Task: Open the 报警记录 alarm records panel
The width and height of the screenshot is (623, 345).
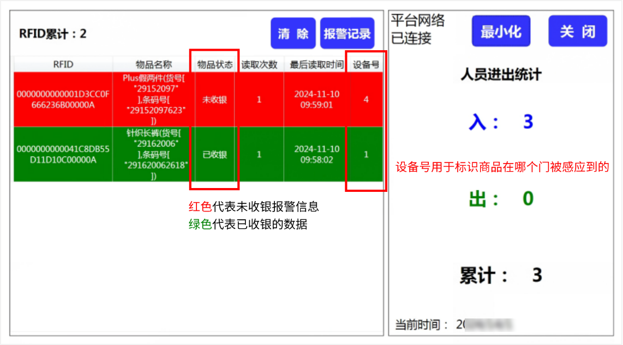Action: (348, 33)
